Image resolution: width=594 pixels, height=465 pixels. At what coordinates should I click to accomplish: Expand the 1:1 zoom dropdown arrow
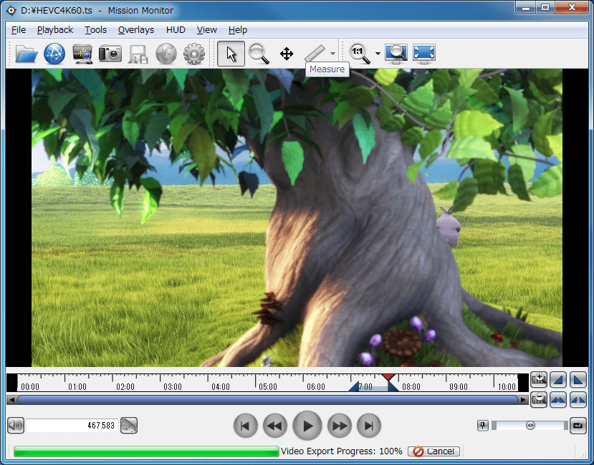[x=378, y=54]
